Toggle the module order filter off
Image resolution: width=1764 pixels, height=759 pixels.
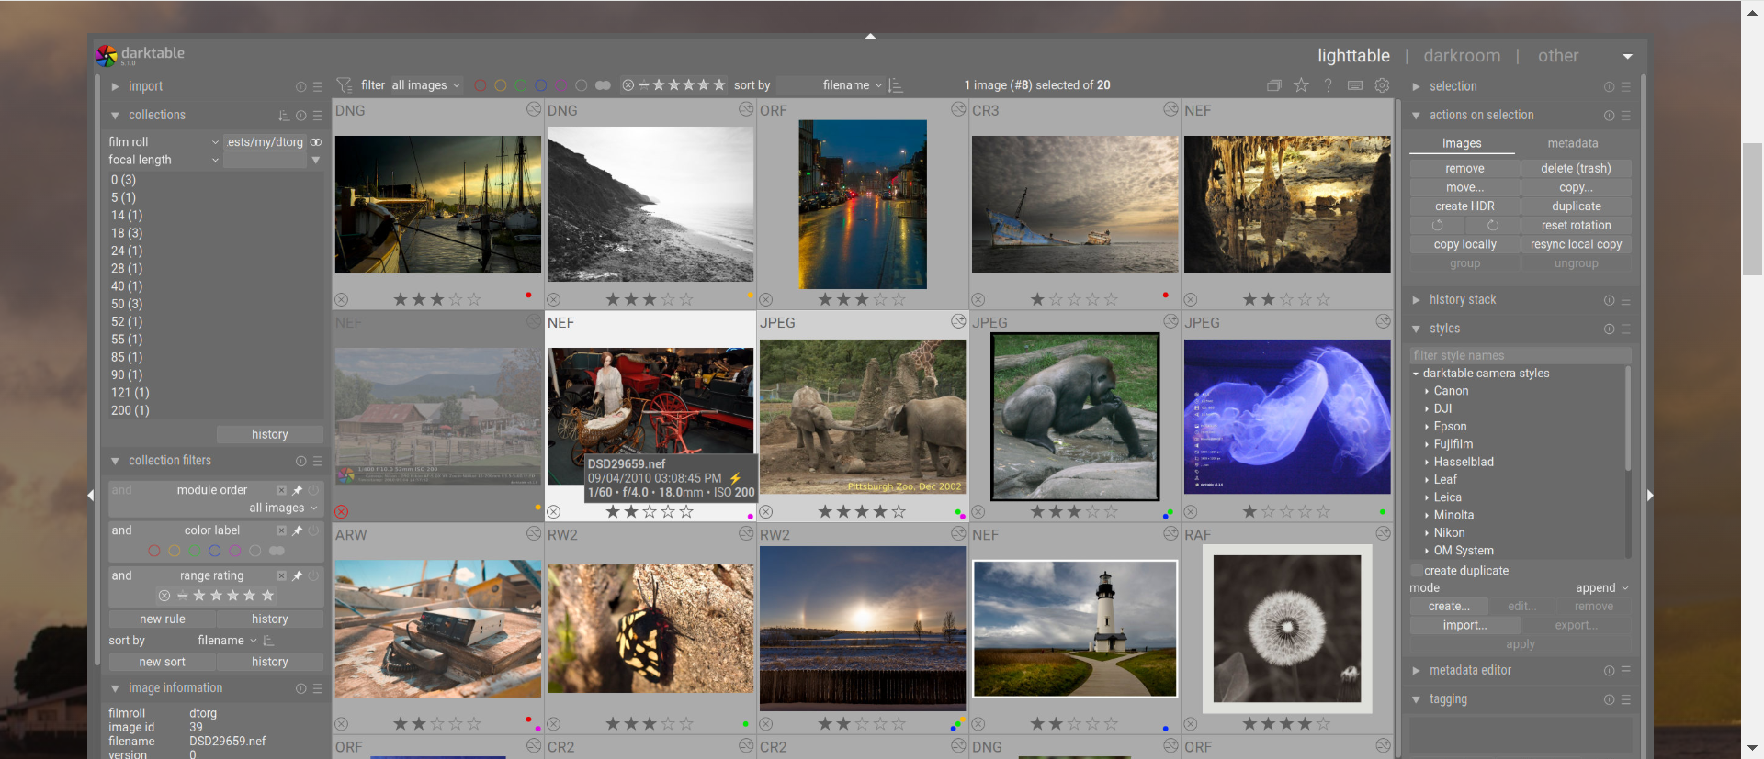[313, 490]
